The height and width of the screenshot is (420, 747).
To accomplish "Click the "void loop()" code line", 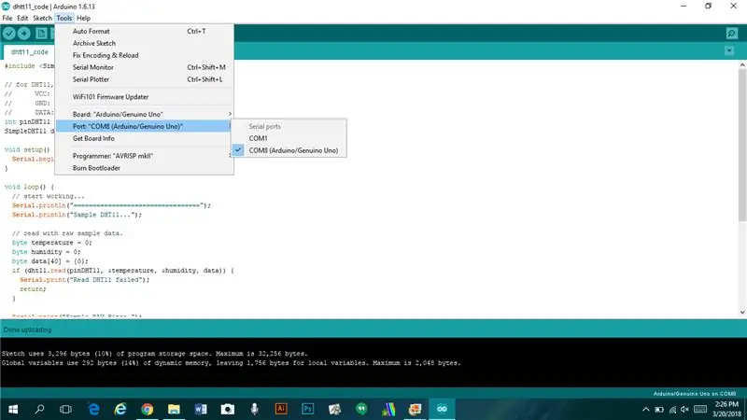I will tap(29, 187).
